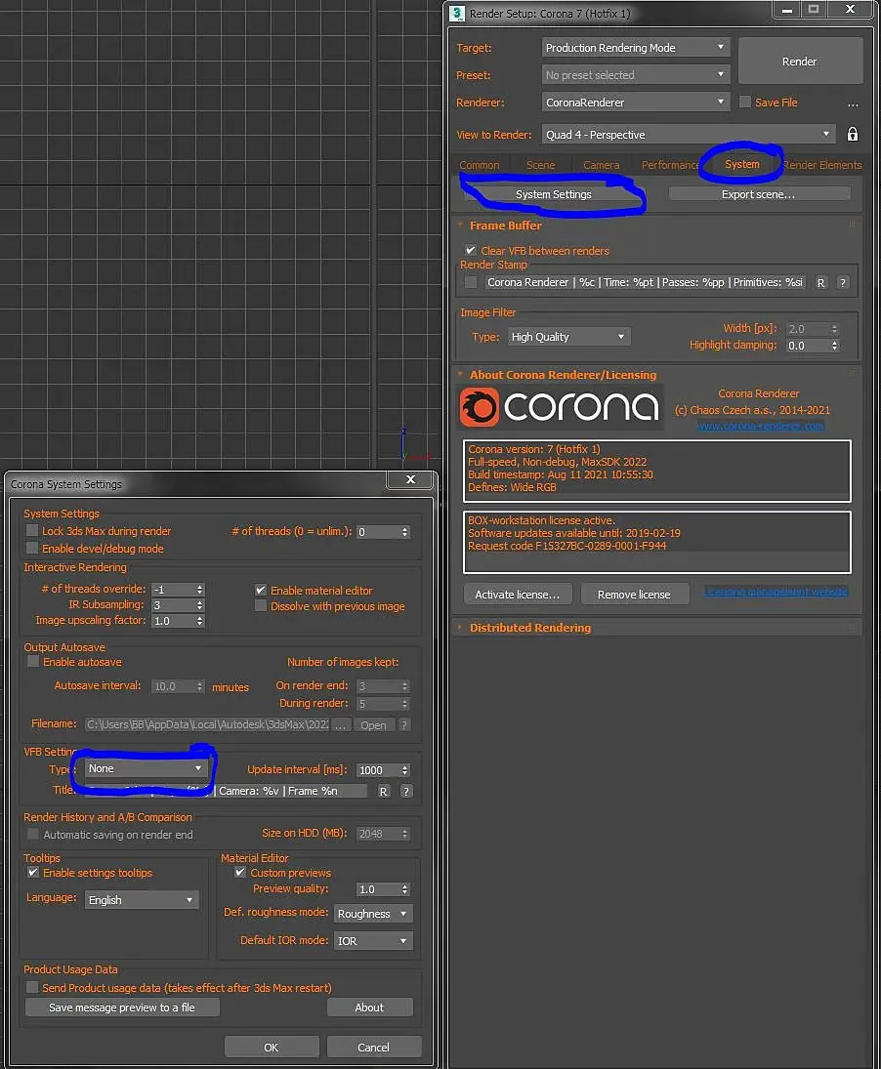Browse autosave filename with ellipsis button

tap(342, 724)
